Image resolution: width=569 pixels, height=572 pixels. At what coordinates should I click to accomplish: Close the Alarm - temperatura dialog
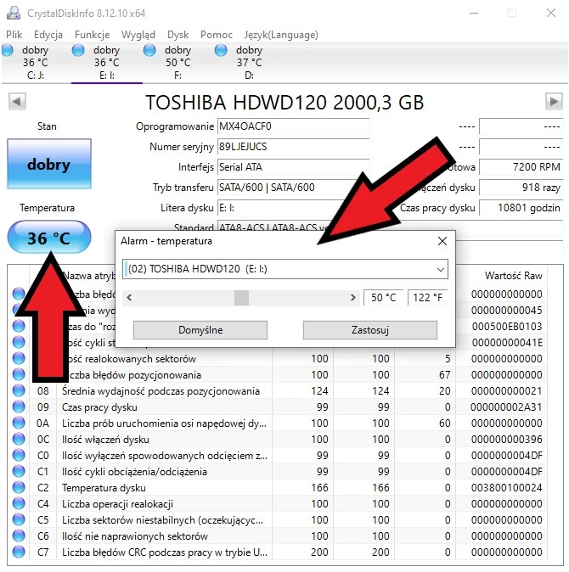coord(442,241)
